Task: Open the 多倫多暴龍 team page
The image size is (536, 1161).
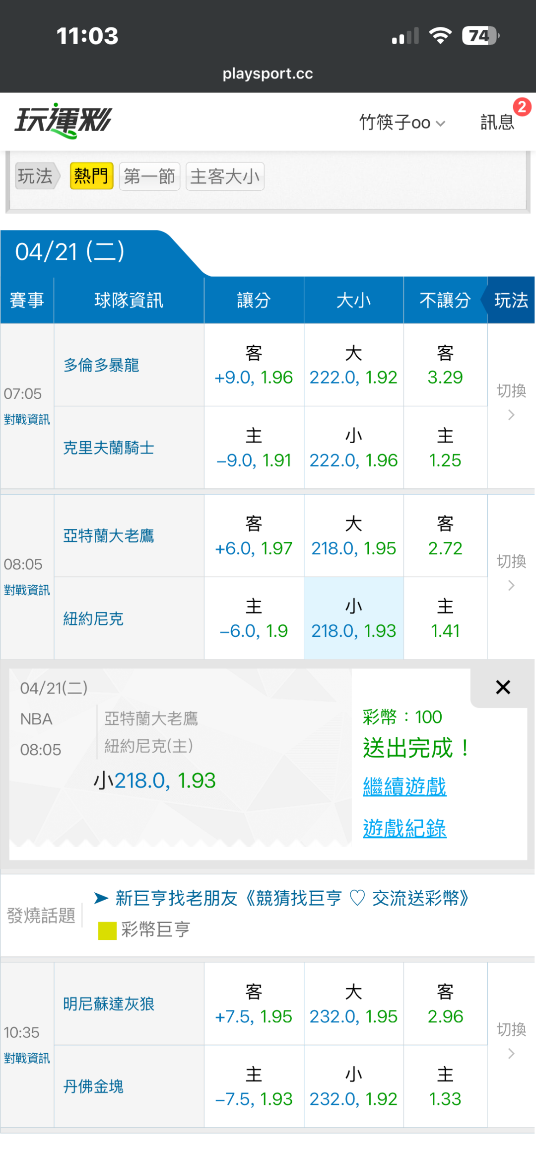Action: [101, 366]
